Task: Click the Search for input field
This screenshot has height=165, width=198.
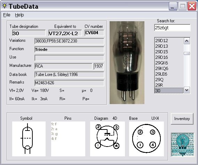Action: point(172,28)
